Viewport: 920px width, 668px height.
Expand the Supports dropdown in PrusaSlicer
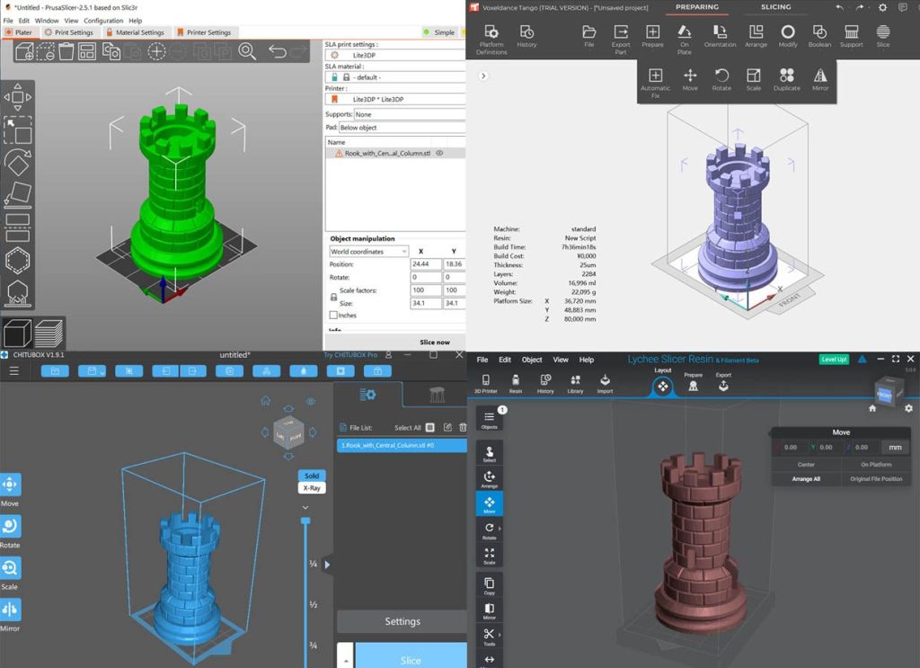point(409,114)
